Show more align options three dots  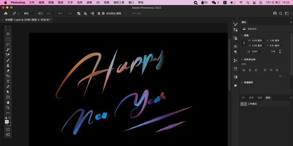(280, 76)
